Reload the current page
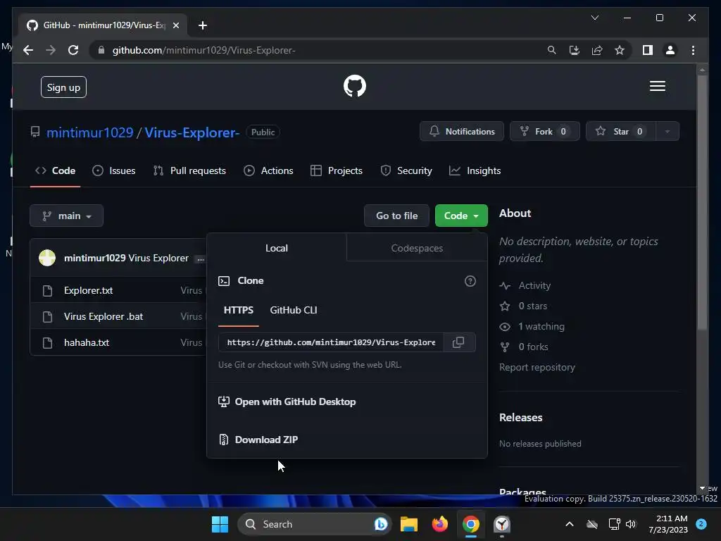Screen dimensions: 721x541 pos(73,50)
